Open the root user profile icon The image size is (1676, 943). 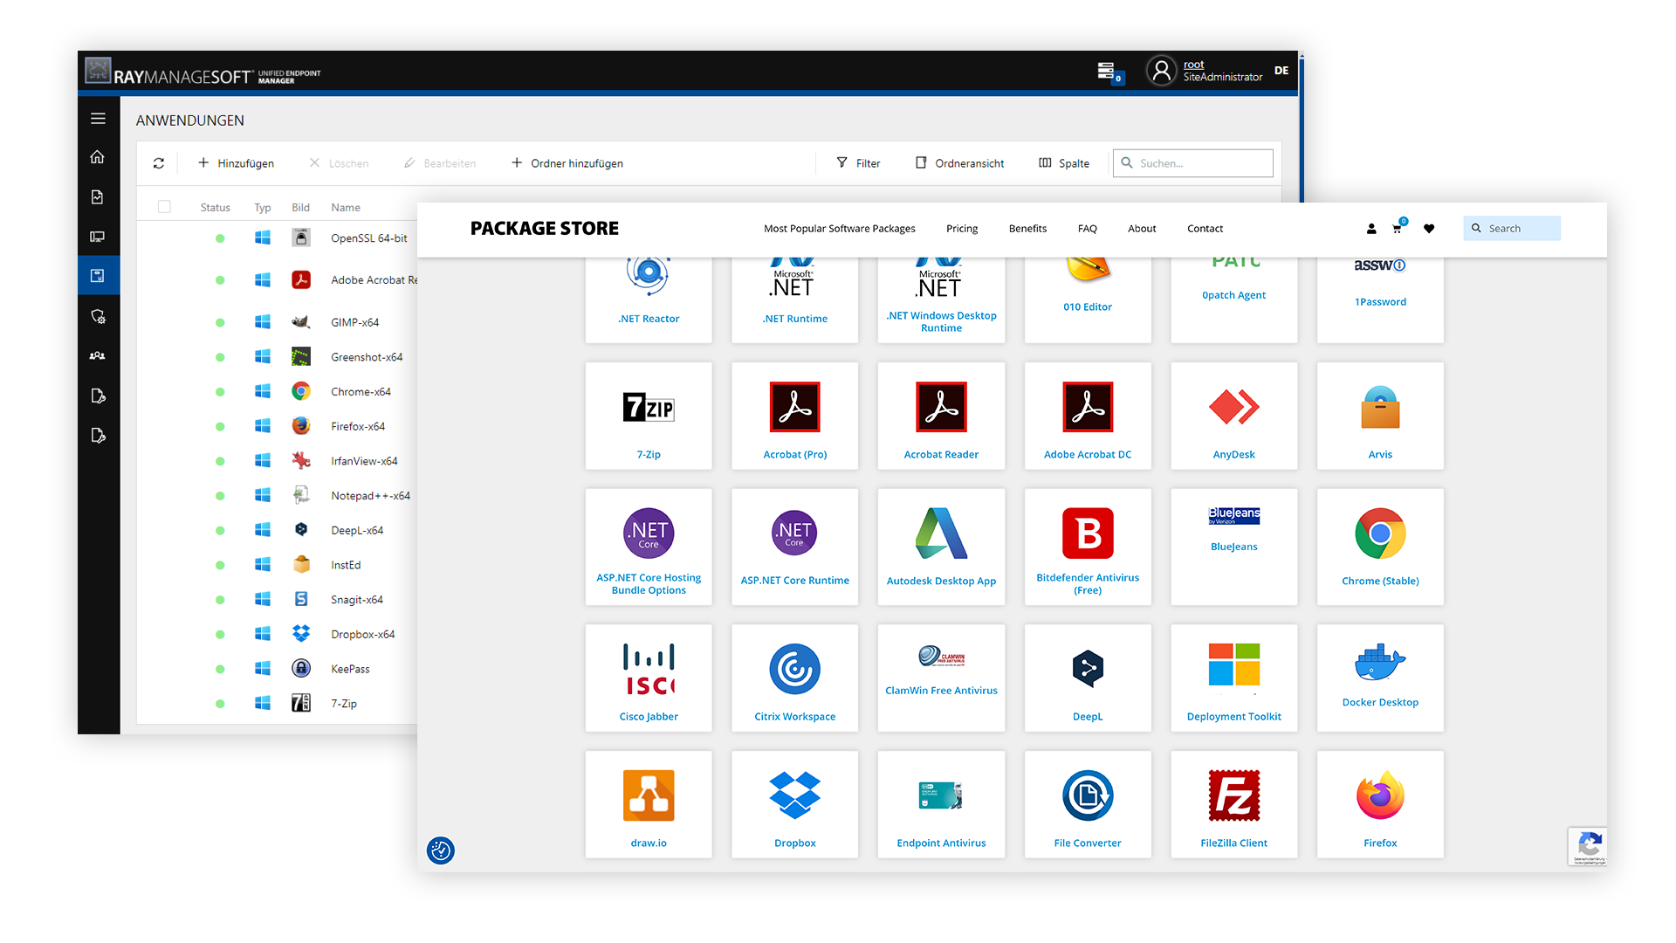(x=1161, y=71)
